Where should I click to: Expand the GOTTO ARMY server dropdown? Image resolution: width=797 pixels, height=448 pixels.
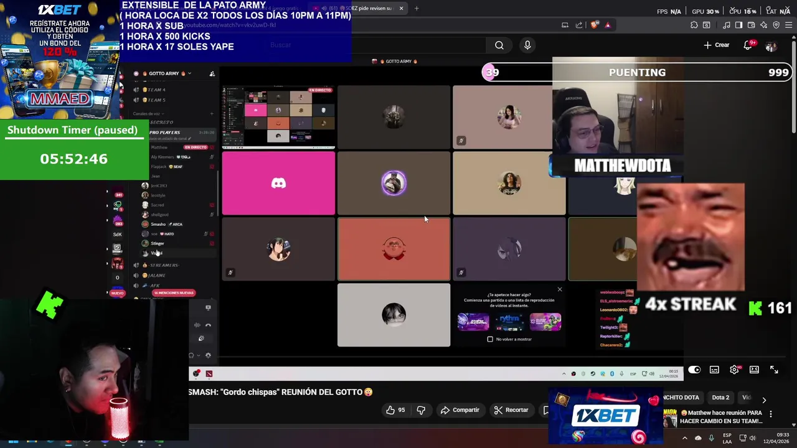(189, 73)
